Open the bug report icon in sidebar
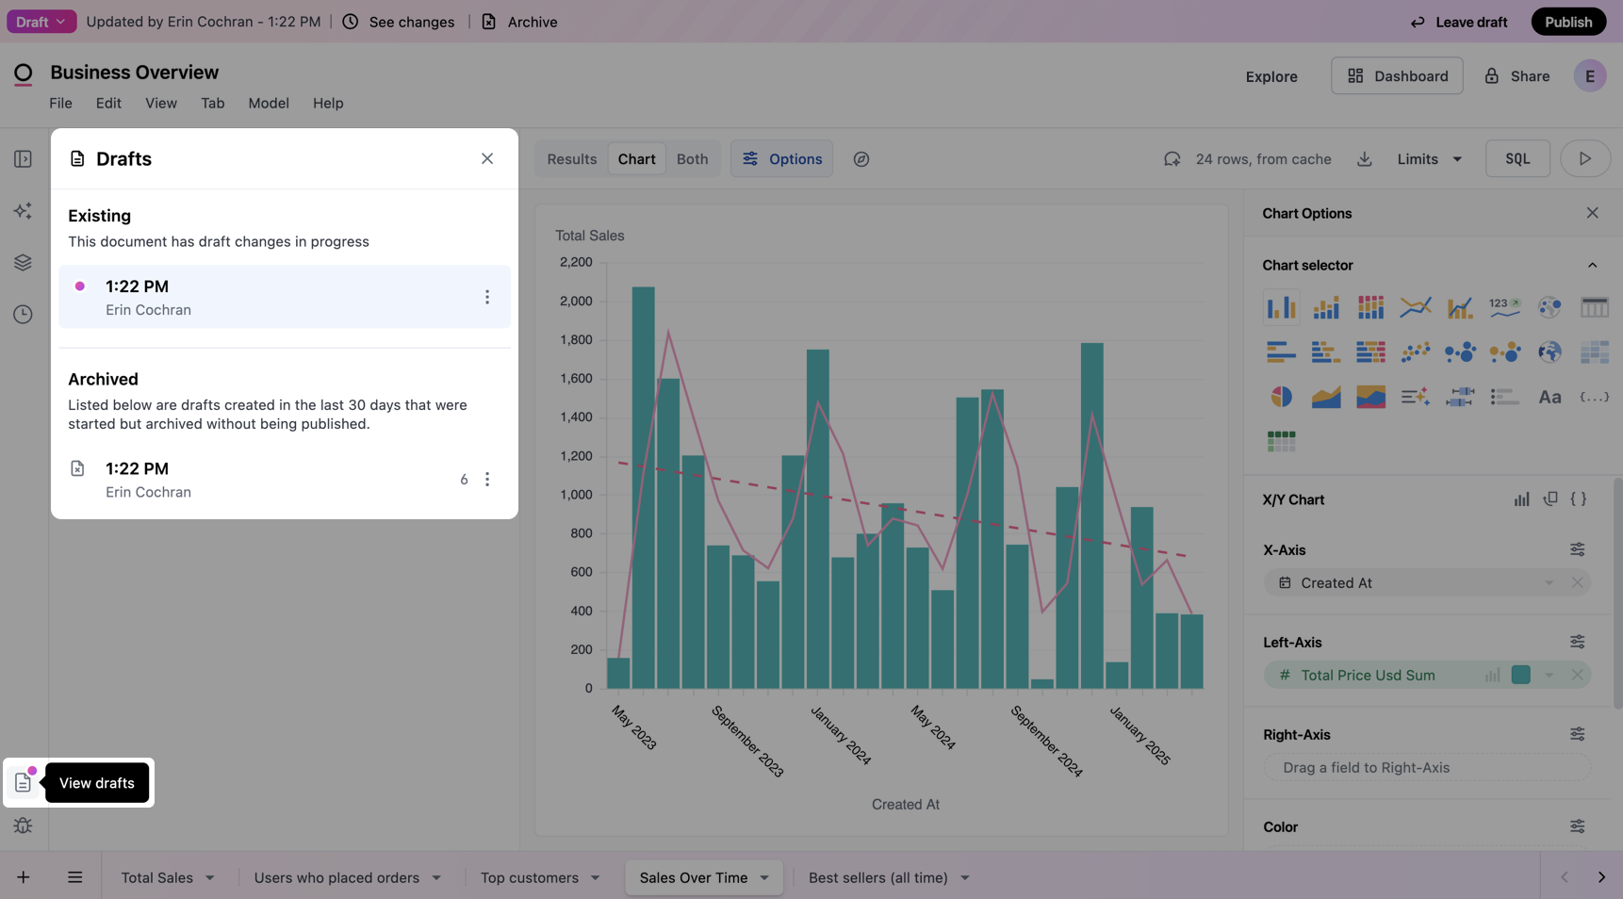 pyautogui.click(x=23, y=826)
